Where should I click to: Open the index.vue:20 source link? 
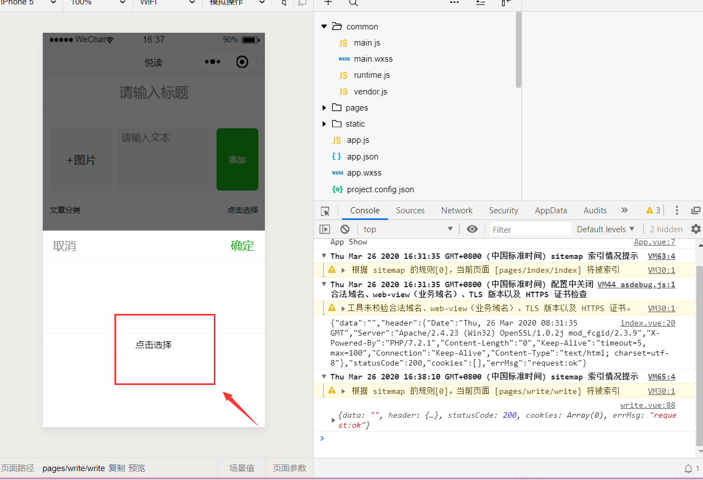point(647,323)
